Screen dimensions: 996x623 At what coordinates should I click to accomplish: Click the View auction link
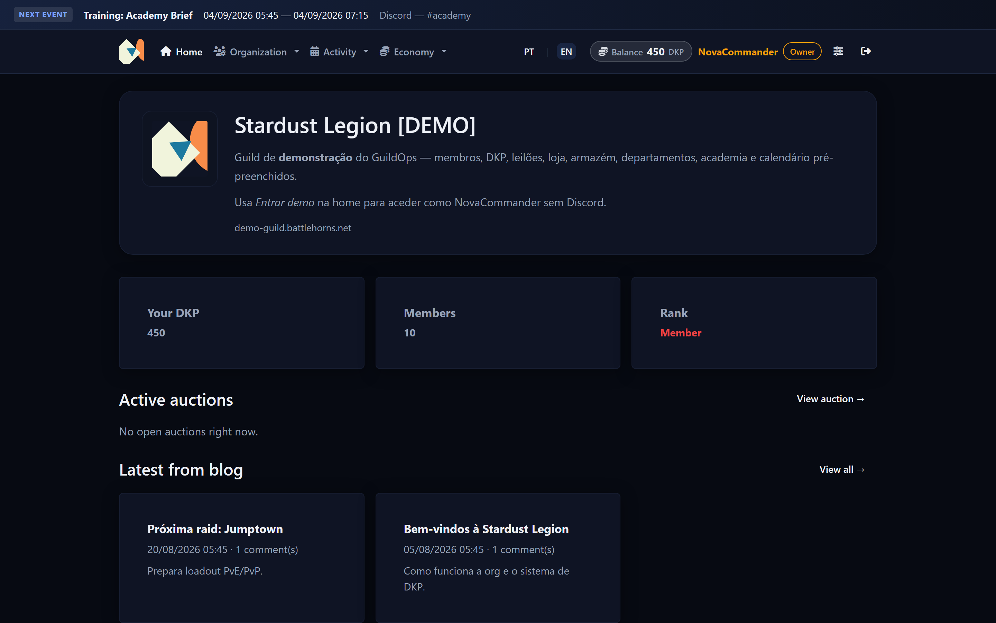tap(831, 399)
